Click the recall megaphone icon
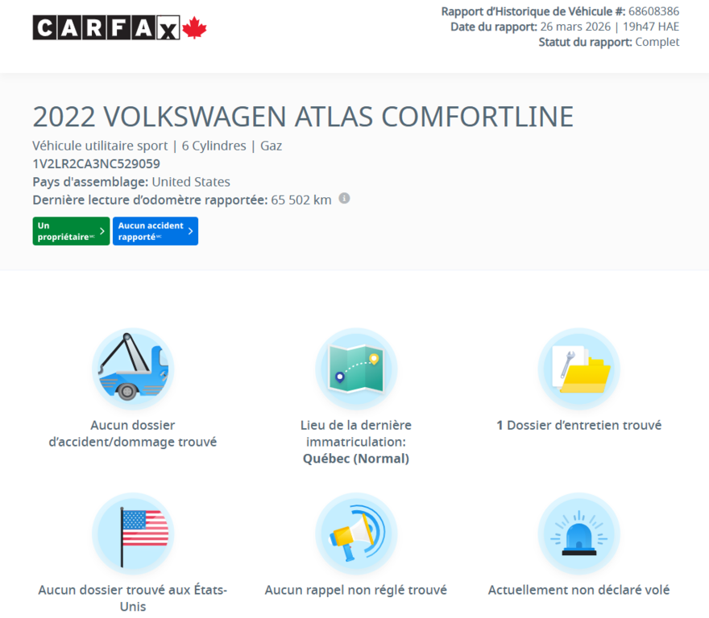Image resolution: width=709 pixels, height=618 pixels. coord(356,533)
